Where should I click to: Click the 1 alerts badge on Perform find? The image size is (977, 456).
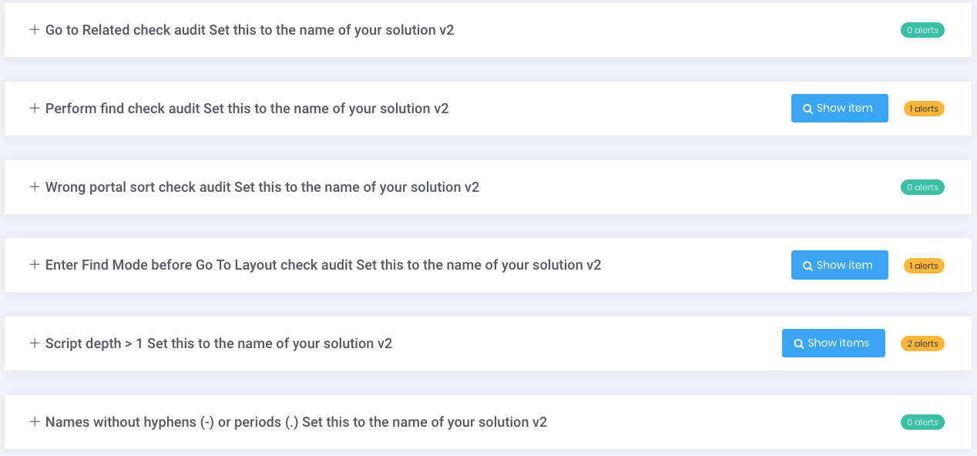[x=924, y=109]
